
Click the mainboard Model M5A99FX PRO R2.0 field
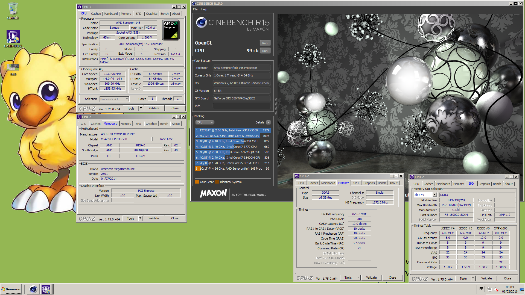point(126,139)
